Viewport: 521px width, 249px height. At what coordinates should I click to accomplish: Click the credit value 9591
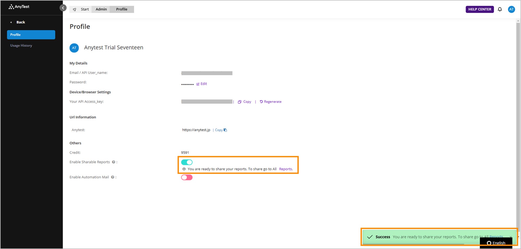(x=185, y=153)
